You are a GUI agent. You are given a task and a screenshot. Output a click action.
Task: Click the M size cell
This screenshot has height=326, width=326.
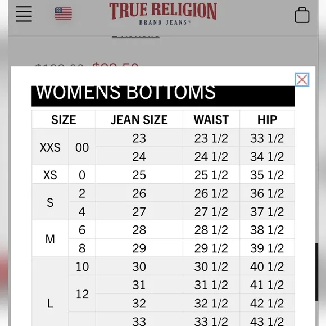(50, 239)
